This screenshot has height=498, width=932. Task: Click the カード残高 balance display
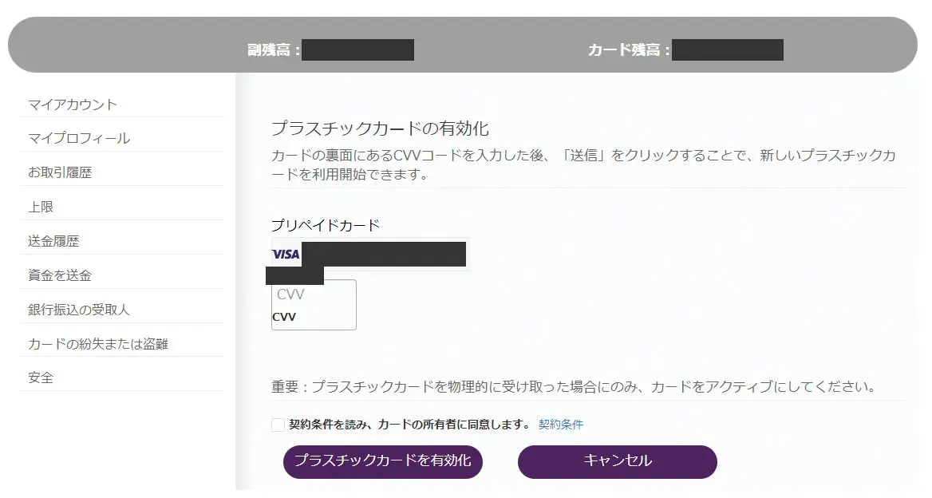pyautogui.click(x=727, y=49)
